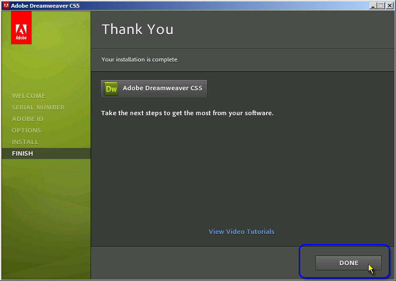Click 'Take the next steps' text line
Image resolution: width=396 pixels, height=281 pixels.
pos(187,113)
